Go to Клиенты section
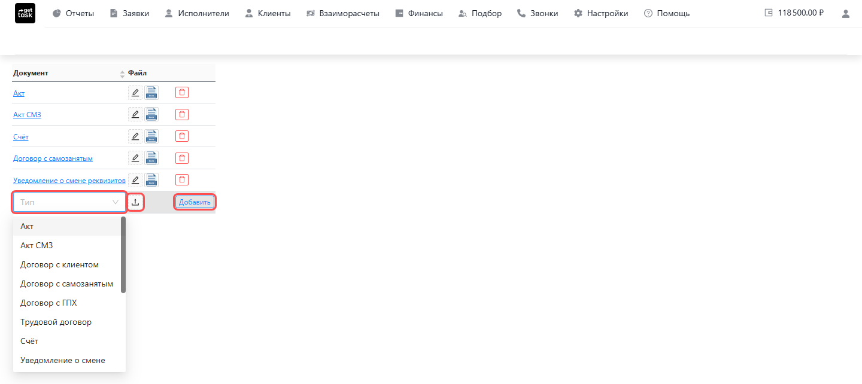This screenshot has width=862, height=384. pos(268,13)
